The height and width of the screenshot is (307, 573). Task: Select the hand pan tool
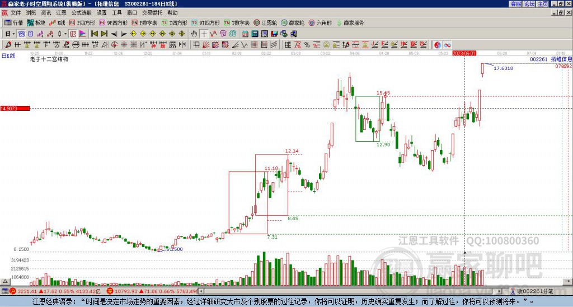tap(194, 34)
